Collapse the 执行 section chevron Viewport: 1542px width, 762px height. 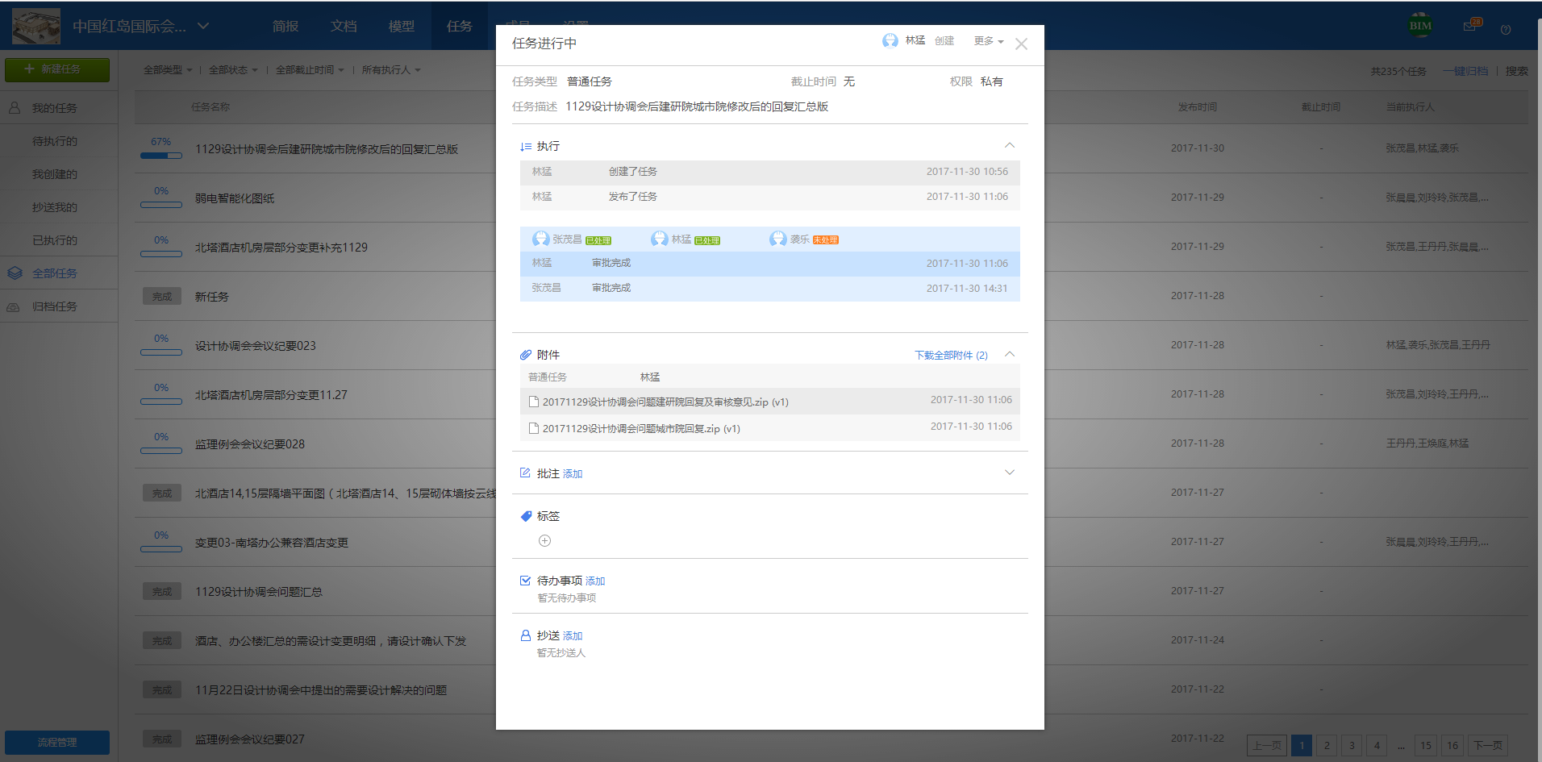pos(1010,146)
